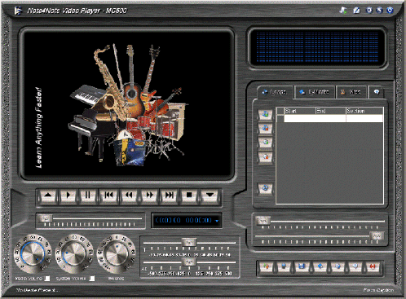406x299 pixels.
Task: Click the eject up-arrow transport button
Action: click(48, 195)
